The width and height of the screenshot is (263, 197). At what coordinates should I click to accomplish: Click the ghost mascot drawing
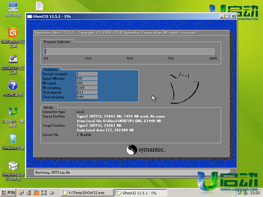[x=184, y=87]
